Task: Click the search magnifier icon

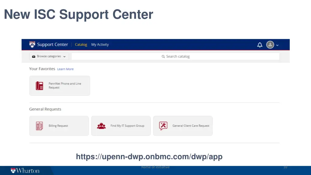Action: 163,57
